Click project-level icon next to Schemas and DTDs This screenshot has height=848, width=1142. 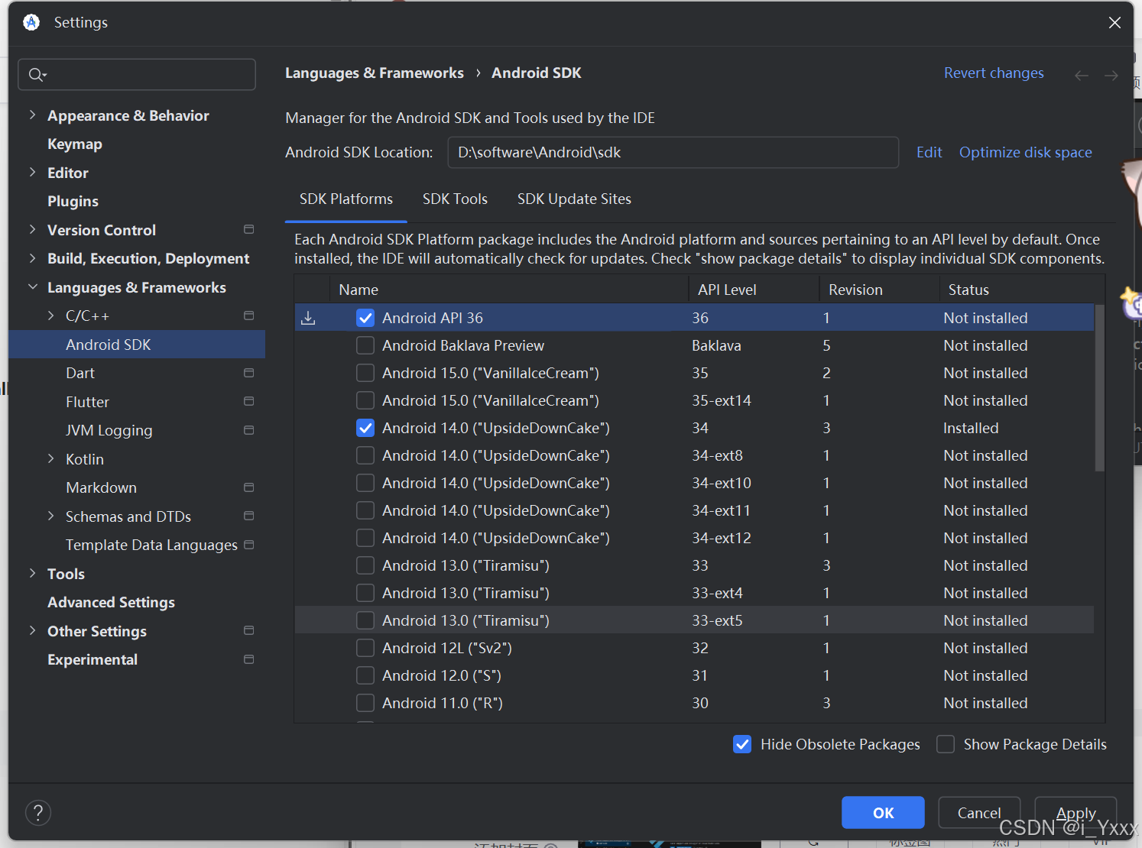[248, 516]
